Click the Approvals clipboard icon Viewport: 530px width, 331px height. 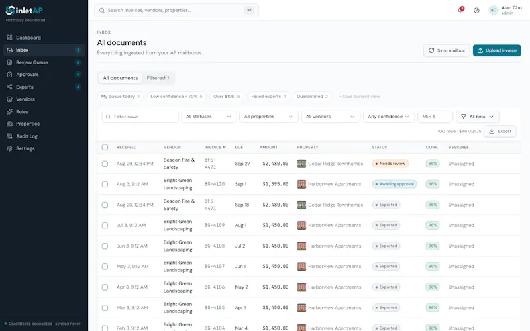pos(9,75)
